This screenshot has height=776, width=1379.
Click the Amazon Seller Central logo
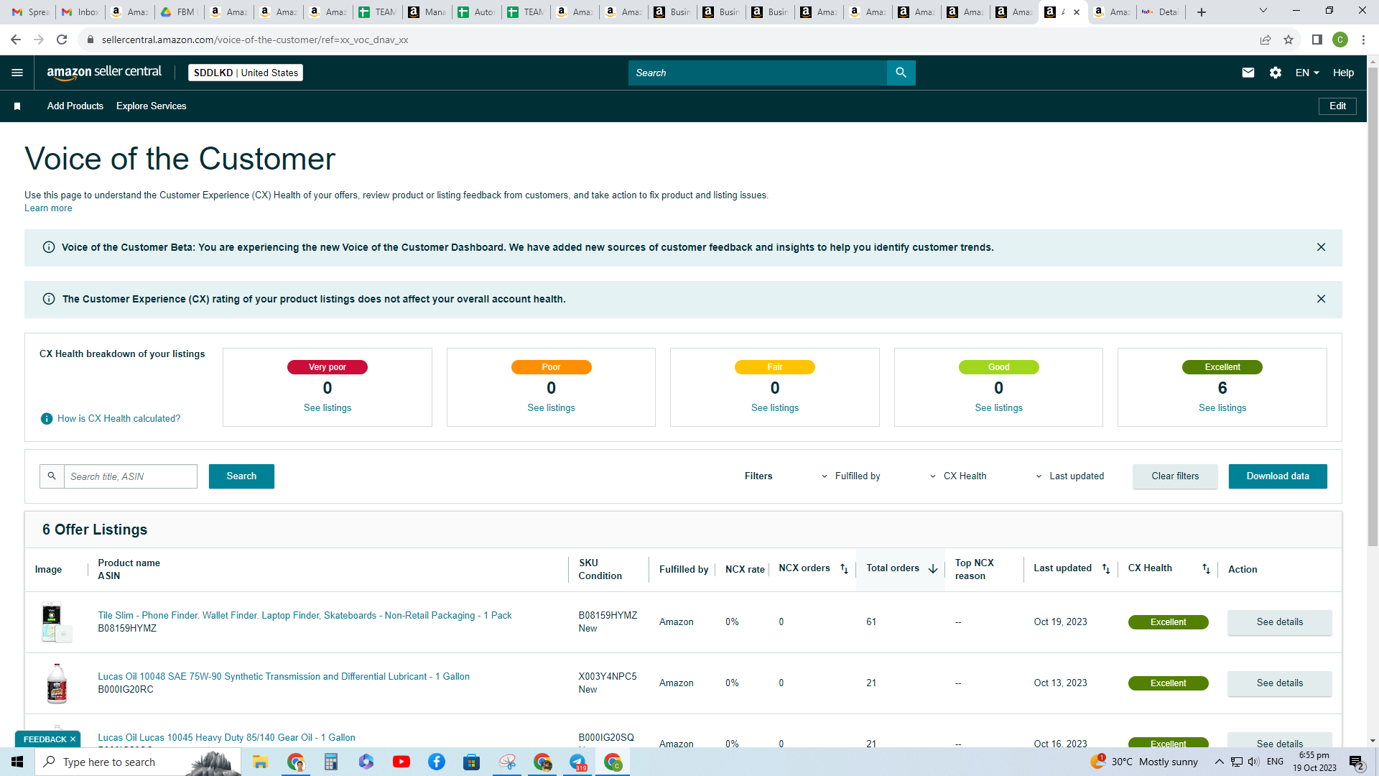104,72
